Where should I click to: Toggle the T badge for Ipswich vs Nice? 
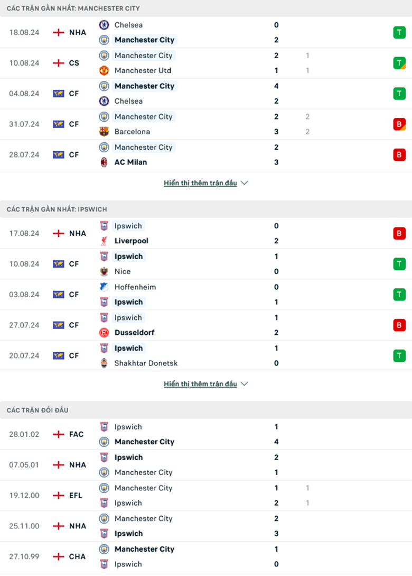[x=399, y=263]
